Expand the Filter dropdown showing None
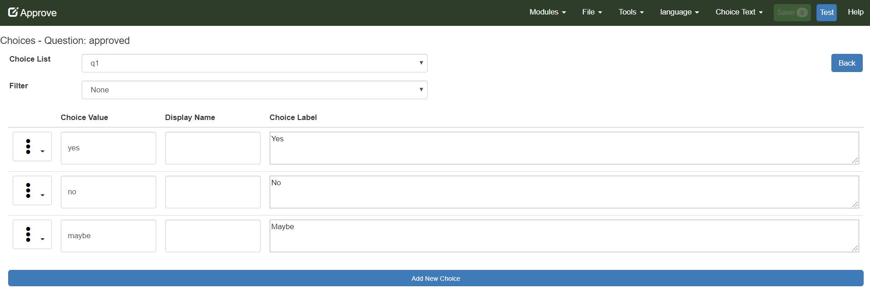 (x=255, y=90)
